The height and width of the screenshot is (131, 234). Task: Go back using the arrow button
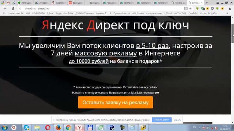pyautogui.click(x=5, y=9)
